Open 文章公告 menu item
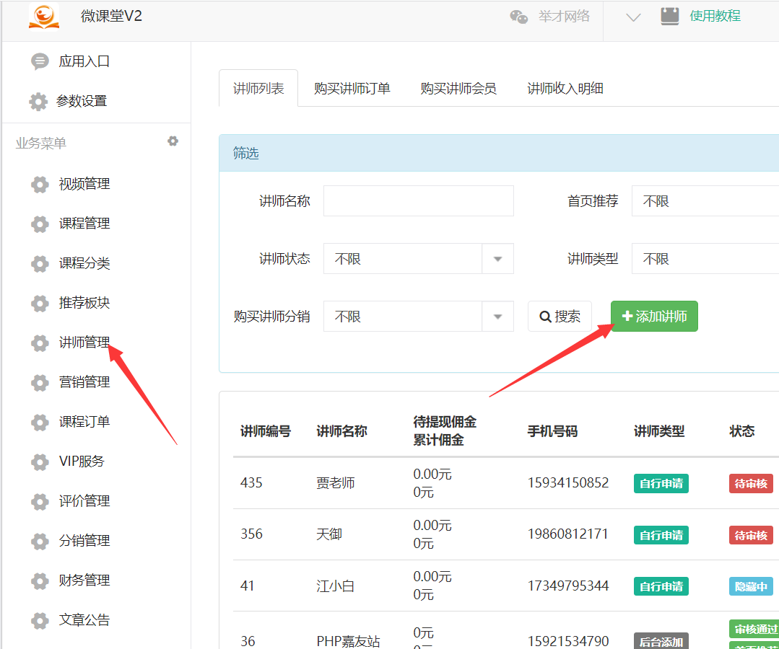 (x=84, y=621)
